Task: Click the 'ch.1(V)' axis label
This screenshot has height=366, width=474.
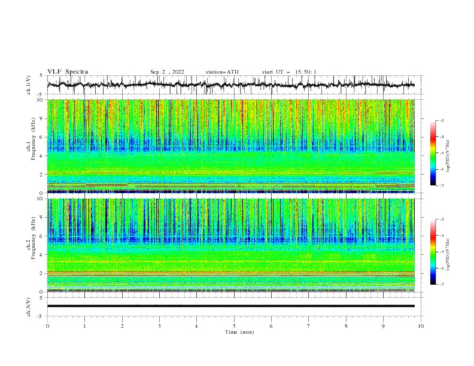Action: point(29,85)
